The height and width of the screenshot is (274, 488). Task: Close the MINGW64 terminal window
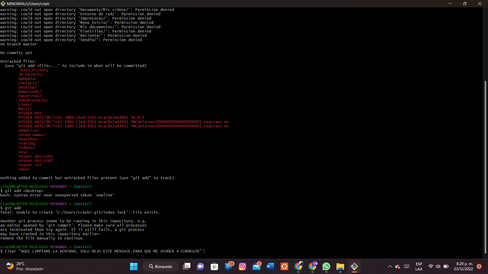coord(480,4)
